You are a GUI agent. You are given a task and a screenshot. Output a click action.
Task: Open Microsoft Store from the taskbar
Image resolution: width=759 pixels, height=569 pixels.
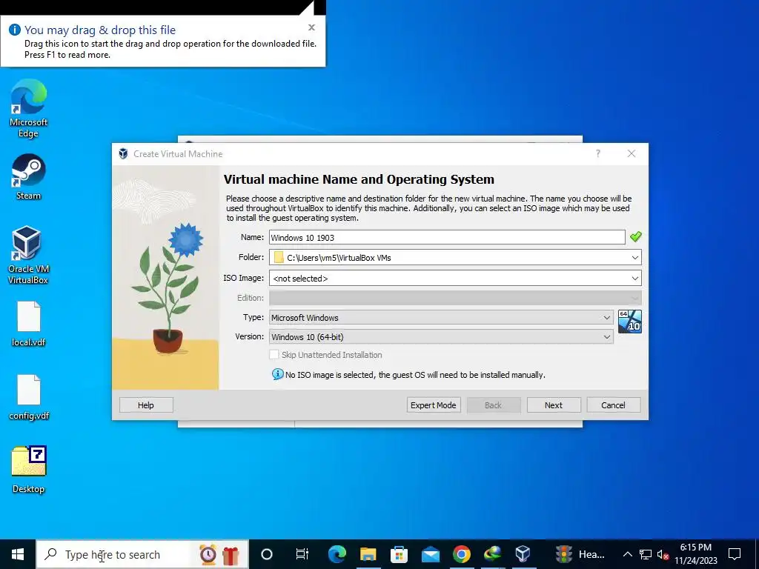click(x=399, y=554)
